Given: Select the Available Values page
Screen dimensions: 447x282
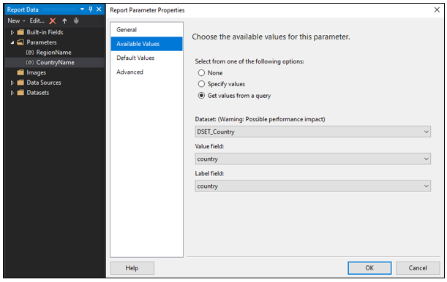Looking at the screenshot, I should click(x=146, y=44).
